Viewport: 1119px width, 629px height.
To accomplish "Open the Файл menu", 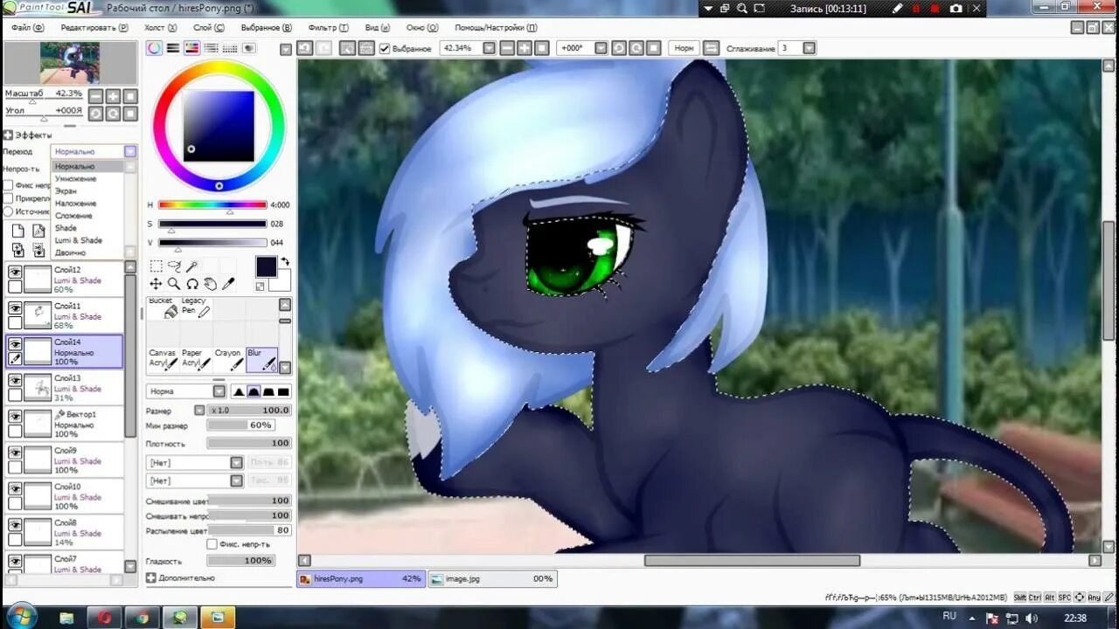I will (27, 28).
